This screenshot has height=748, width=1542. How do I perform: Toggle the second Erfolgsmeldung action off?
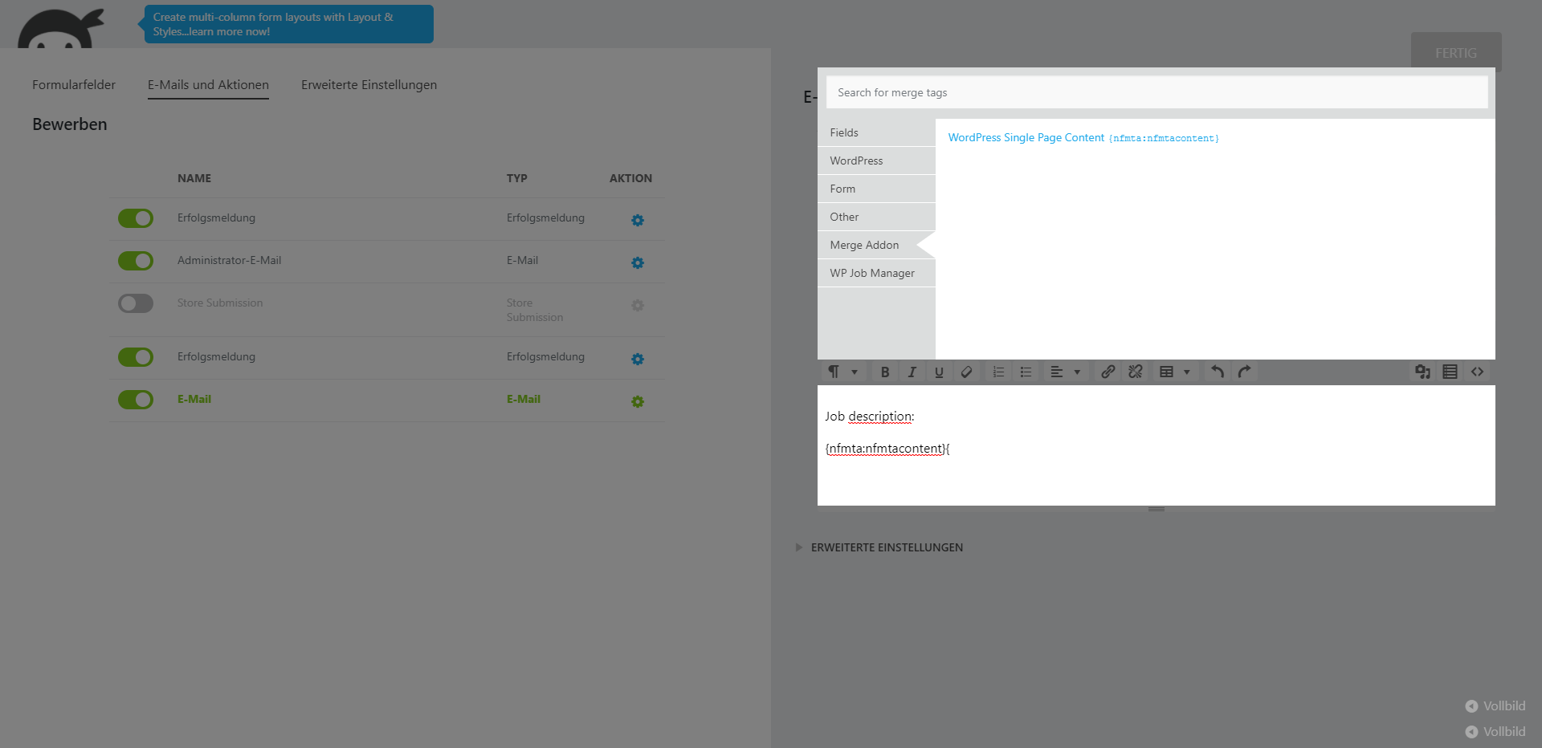pyautogui.click(x=136, y=357)
